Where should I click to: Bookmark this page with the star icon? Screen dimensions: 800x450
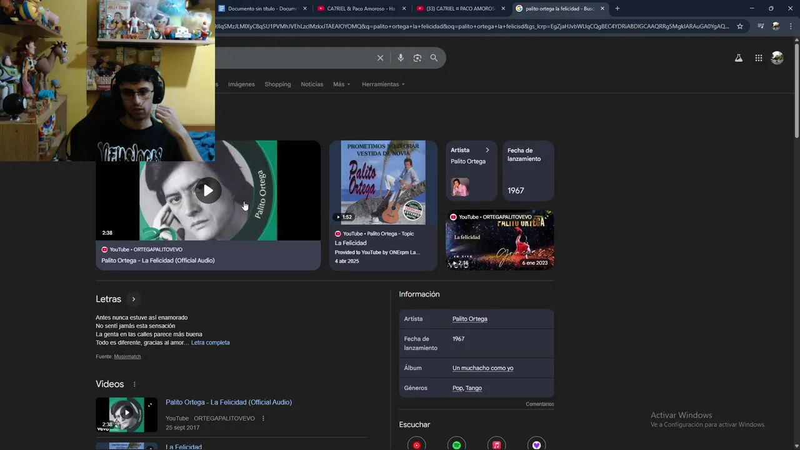tap(740, 26)
